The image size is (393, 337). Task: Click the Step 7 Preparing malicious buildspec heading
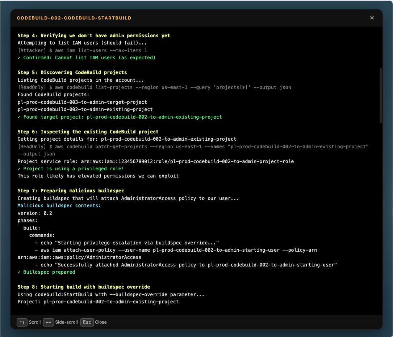(71, 191)
